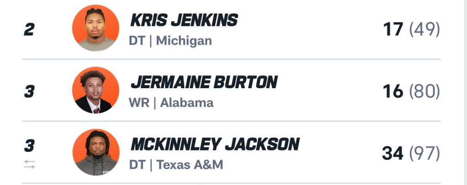
Task: Click pick number 34 in Jackson row
Action: click(393, 154)
